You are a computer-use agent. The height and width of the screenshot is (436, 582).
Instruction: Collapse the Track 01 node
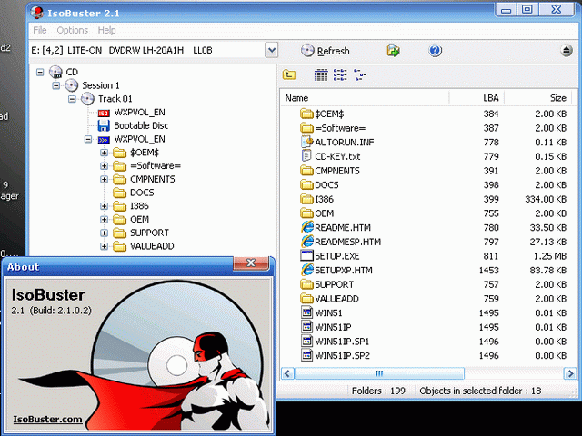(x=73, y=99)
